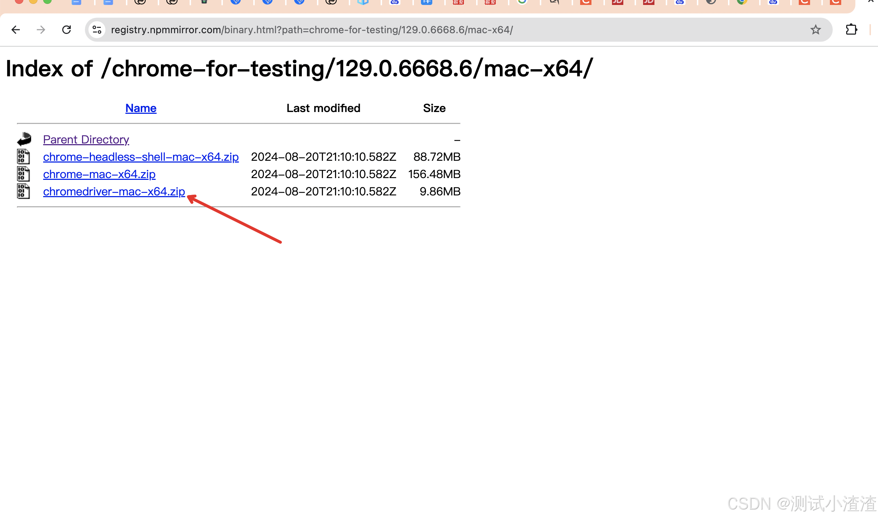Click the zip icon next to chrome-mac-x64.zip
The height and width of the screenshot is (518, 878).
click(23, 173)
